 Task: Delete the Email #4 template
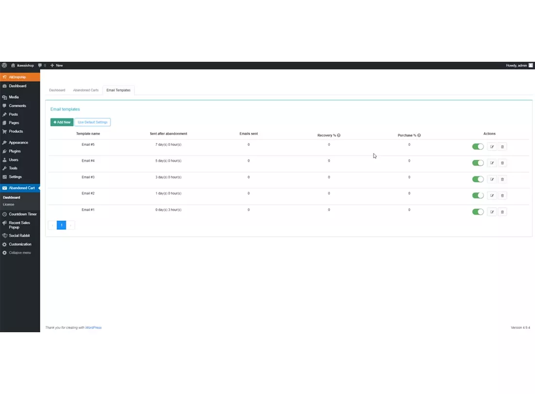coord(502,163)
